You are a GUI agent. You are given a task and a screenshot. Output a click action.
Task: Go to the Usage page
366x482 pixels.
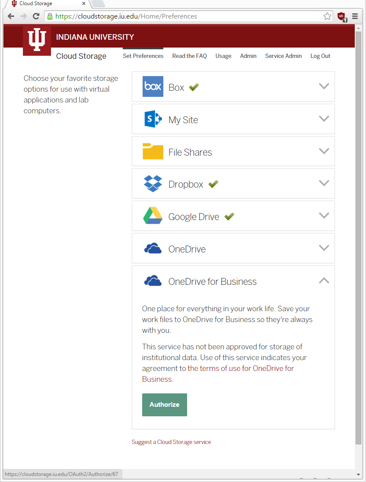223,56
